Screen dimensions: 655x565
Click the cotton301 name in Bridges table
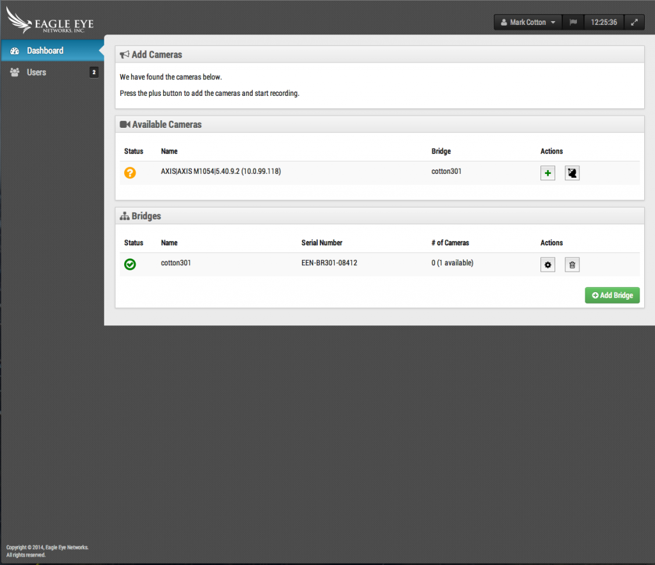[x=176, y=263]
